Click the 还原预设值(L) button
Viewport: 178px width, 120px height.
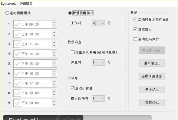(152, 76)
